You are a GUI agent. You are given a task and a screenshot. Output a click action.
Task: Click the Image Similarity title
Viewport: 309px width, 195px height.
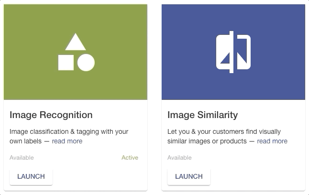203,115
